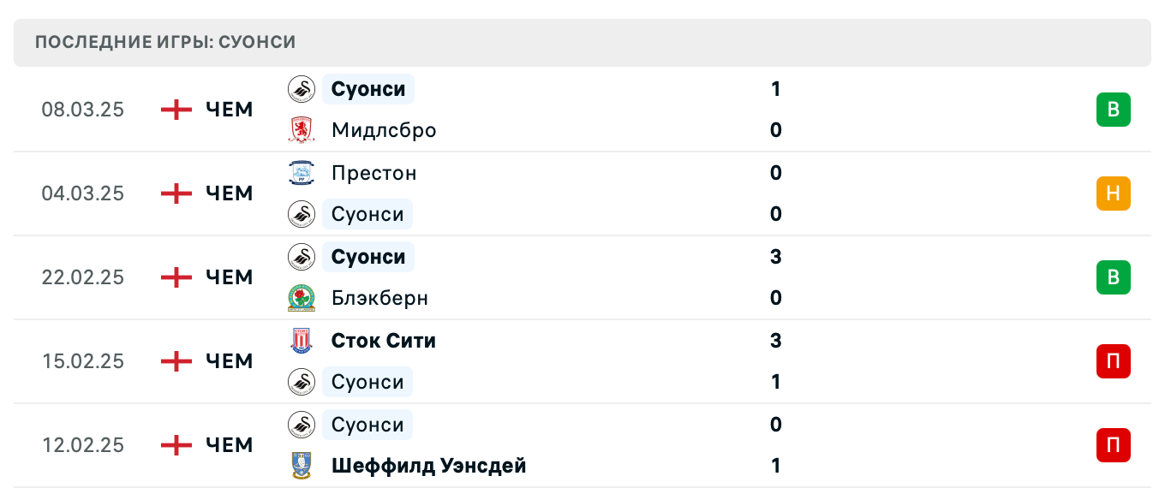Click the Blackburn club crest
Image resolution: width=1165 pixels, height=500 pixels.
click(x=302, y=298)
